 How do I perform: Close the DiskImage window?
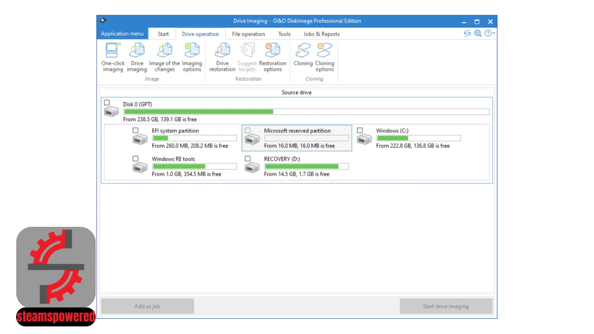click(x=490, y=21)
